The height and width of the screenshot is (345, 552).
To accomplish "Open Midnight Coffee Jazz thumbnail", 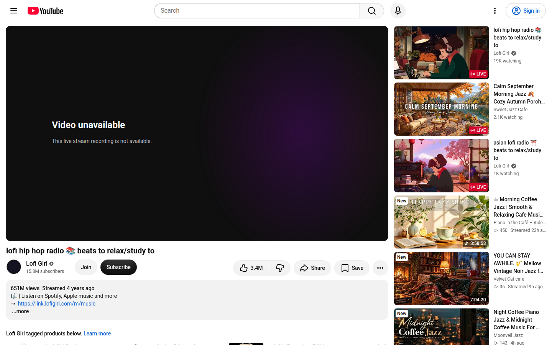I will click(442, 327).
